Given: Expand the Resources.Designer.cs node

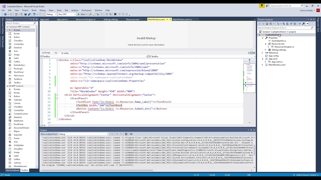Looking at the screenshot, I should (269, 47).
